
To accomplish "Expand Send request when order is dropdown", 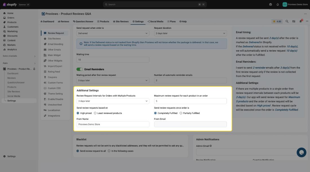I will [x=113, y=33].
